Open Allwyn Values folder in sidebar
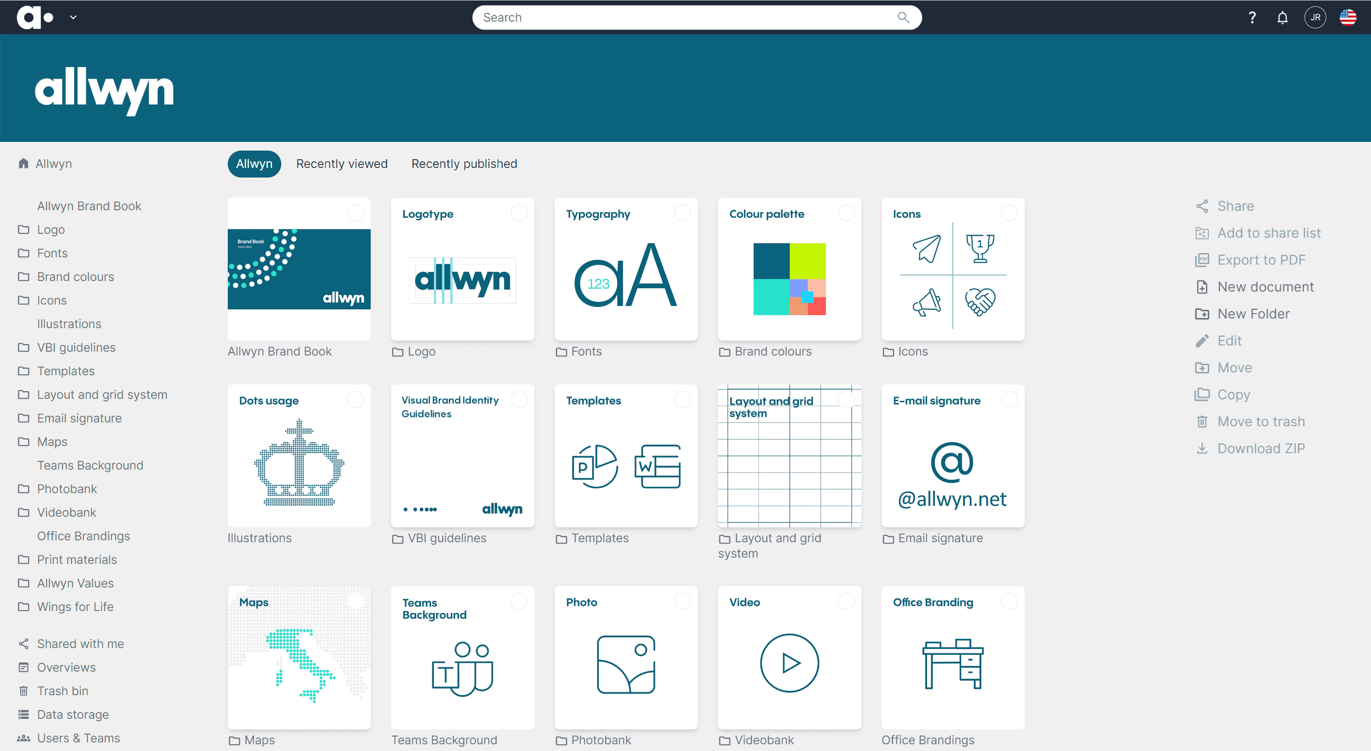 75,583
